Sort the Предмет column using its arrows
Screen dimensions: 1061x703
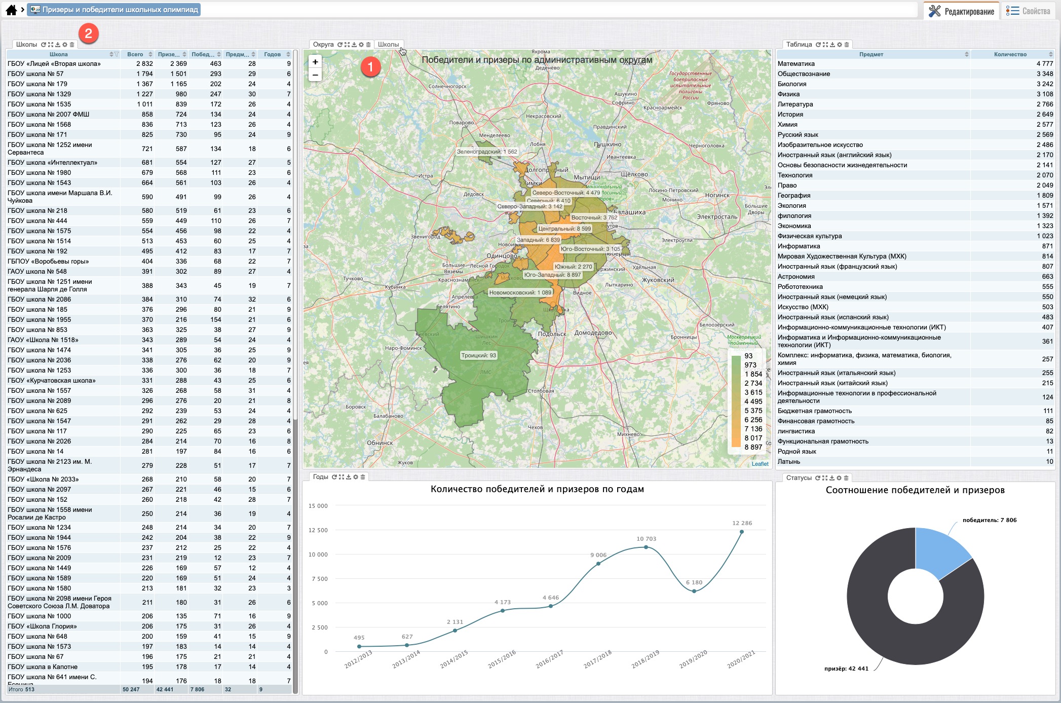(x=966, y=54)
